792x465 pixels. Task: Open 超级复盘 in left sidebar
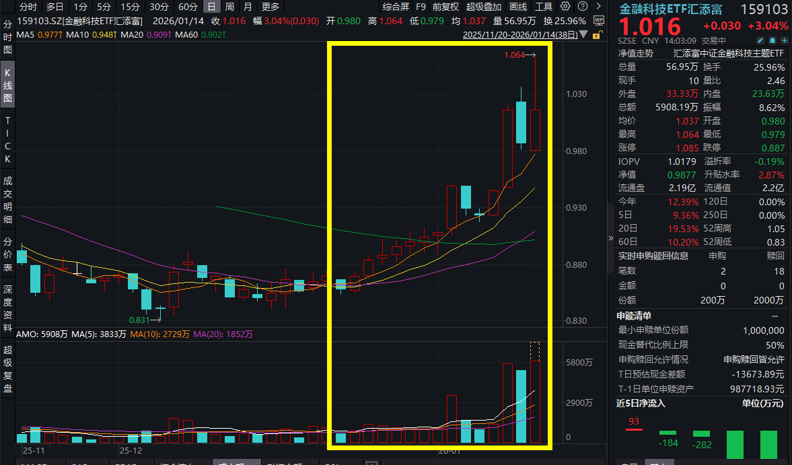tap(7, 369)
